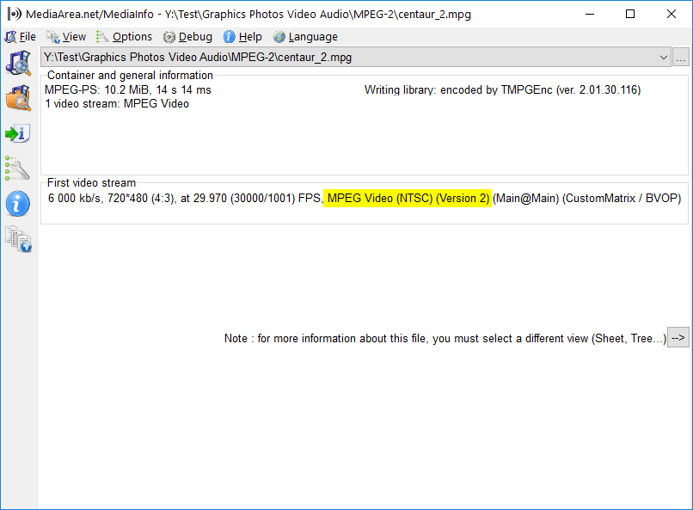The image size is (693, 510).
Task: Open the Debug menu
Action: (187, 37)
